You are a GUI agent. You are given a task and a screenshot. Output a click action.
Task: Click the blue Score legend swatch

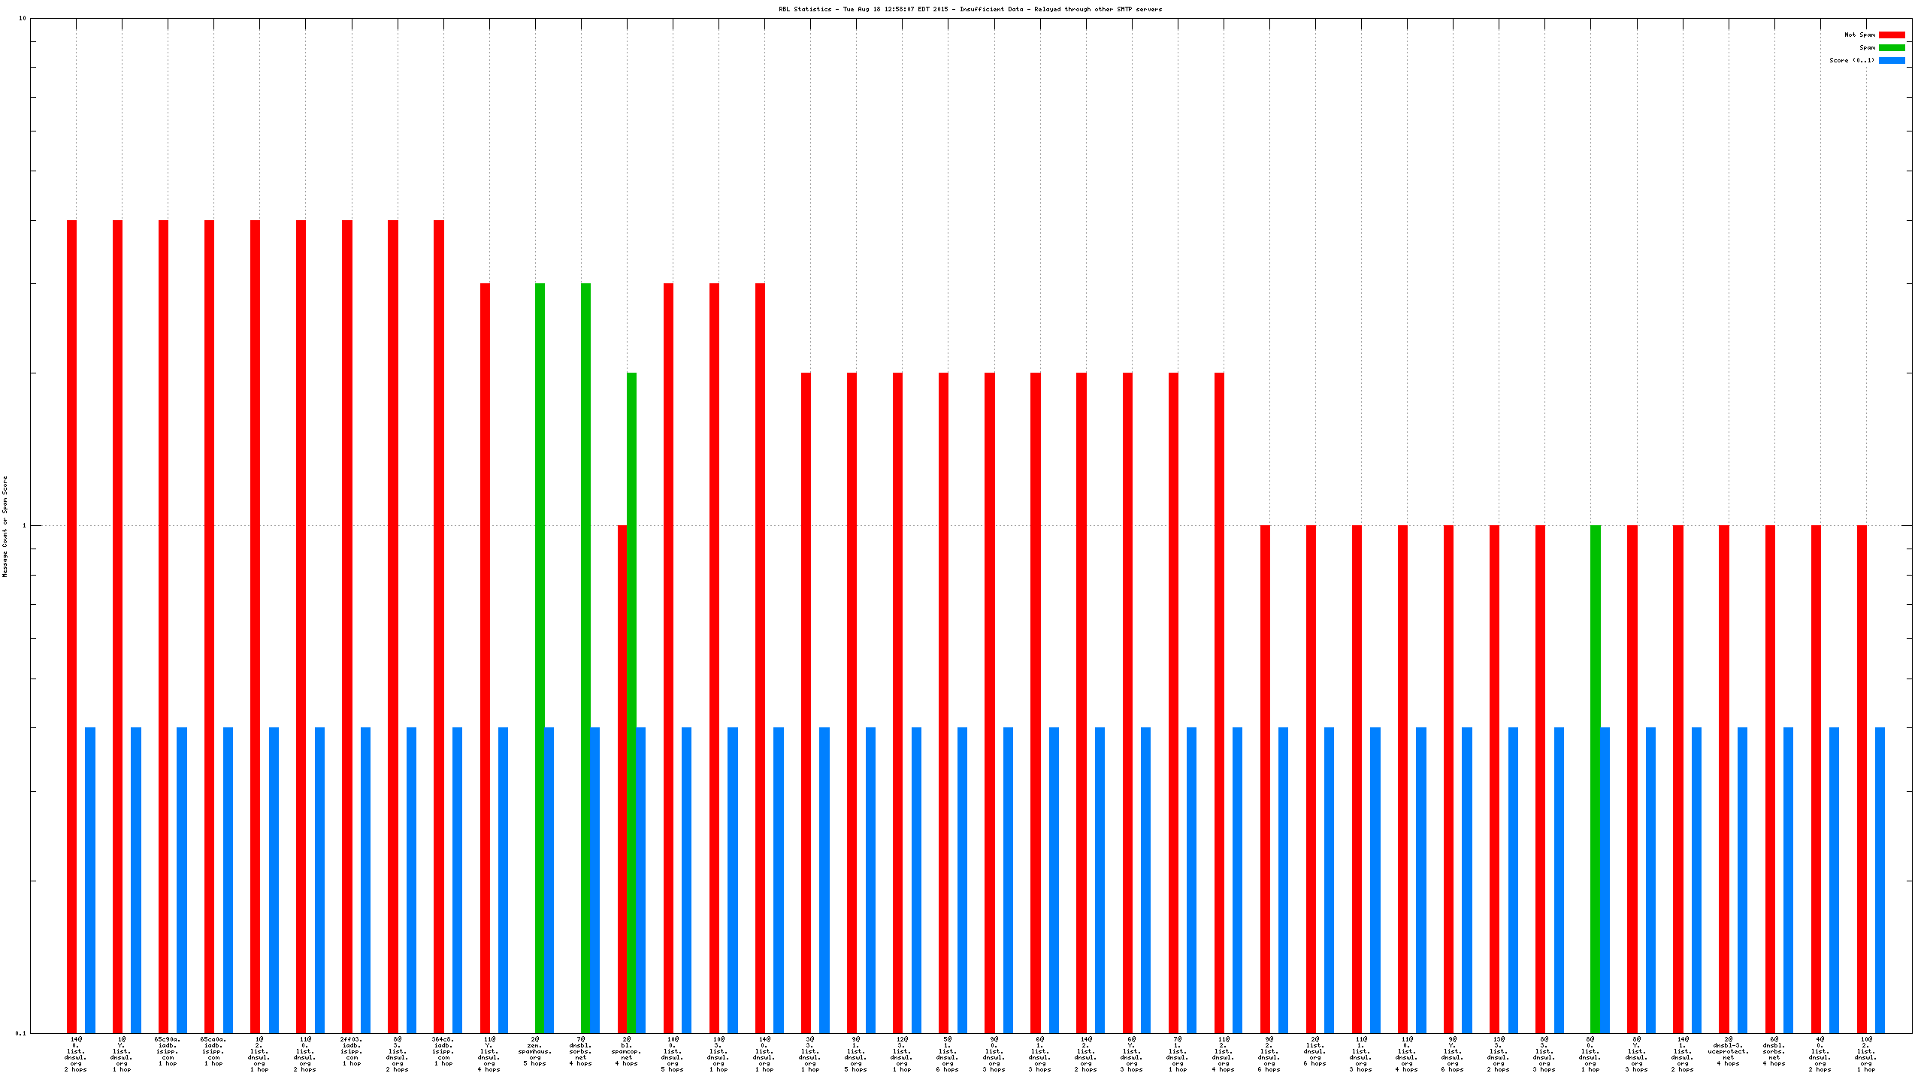pos(1891,60)
